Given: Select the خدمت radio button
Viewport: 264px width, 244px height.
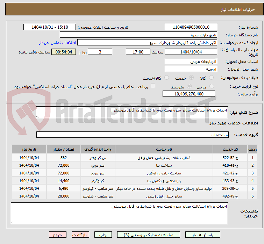Looking at the screenshot, I should pos(191,78).
